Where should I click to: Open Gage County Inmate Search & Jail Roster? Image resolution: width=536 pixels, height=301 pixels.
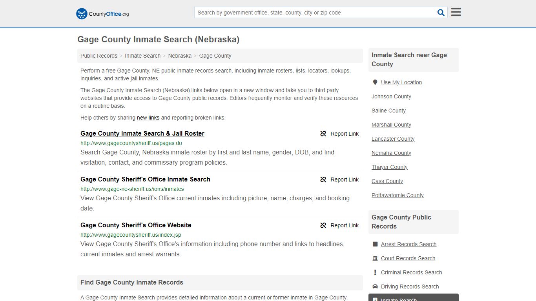tap(142, 133)
